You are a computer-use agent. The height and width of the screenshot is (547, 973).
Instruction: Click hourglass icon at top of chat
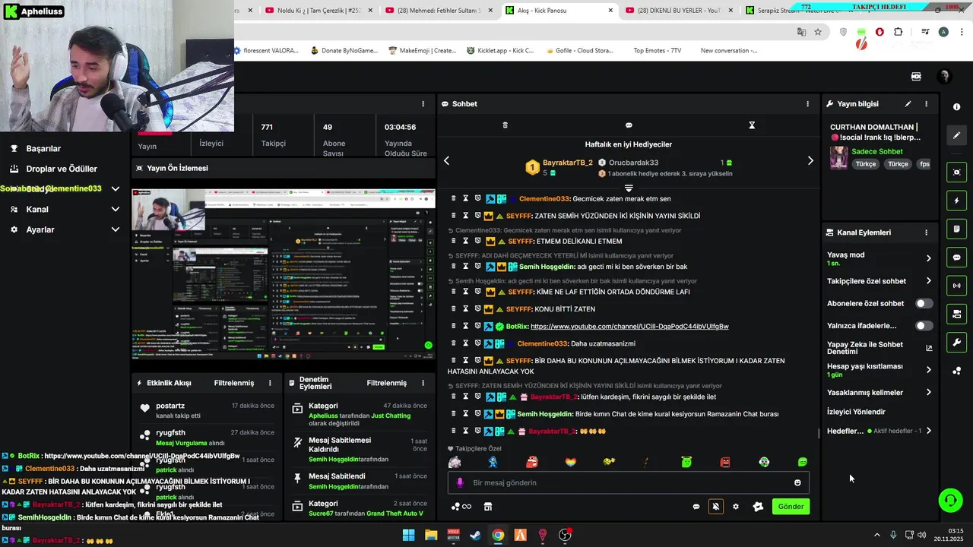point(752,125)
